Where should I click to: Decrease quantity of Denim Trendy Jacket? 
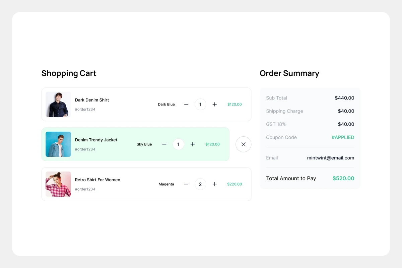click(x=164, y=144)
